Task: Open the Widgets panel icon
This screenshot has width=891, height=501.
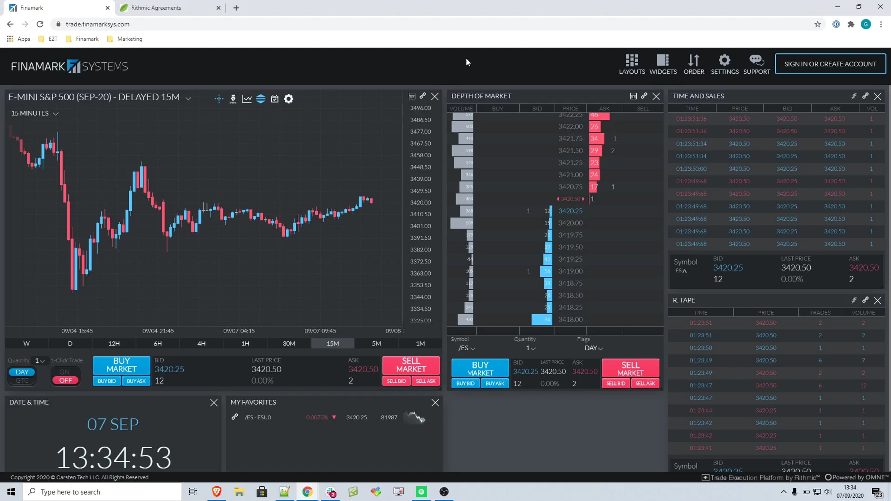Action: (663, 64)
